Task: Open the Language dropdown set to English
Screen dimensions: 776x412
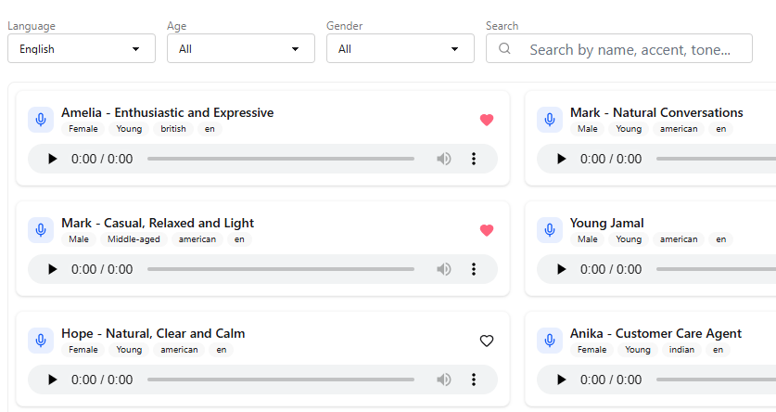Action: pyautogui.click(x=82, y=49)
